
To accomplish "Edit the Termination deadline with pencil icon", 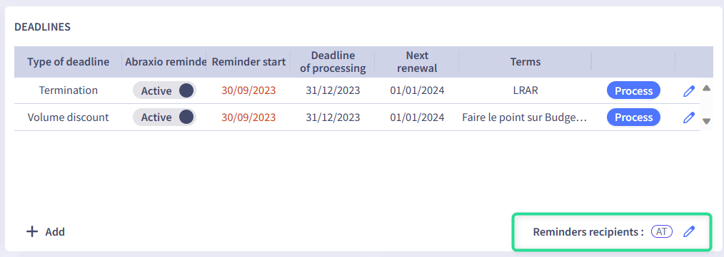I will tap(688, 90).
